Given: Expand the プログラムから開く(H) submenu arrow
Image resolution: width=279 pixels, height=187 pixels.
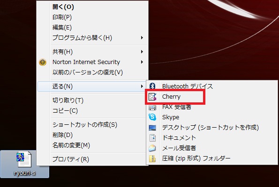Looking at the screenshot, I should tap(142, 38).
